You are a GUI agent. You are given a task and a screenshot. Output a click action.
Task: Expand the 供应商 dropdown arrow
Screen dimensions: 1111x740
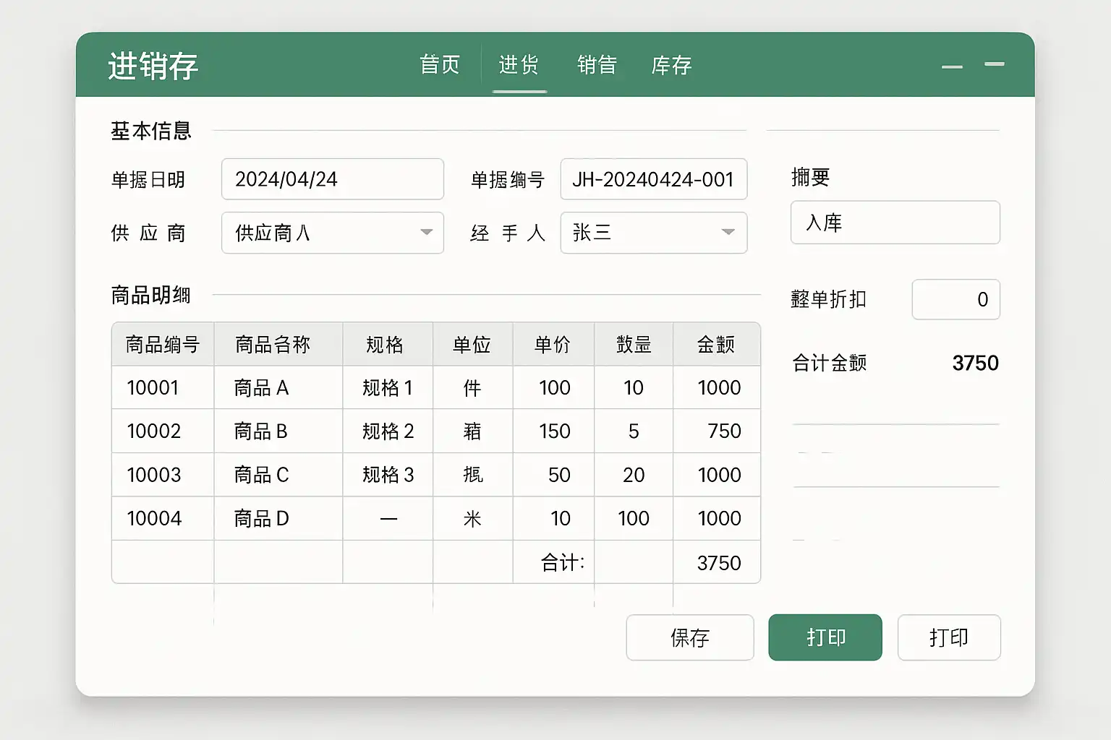[x=427, y=233]
